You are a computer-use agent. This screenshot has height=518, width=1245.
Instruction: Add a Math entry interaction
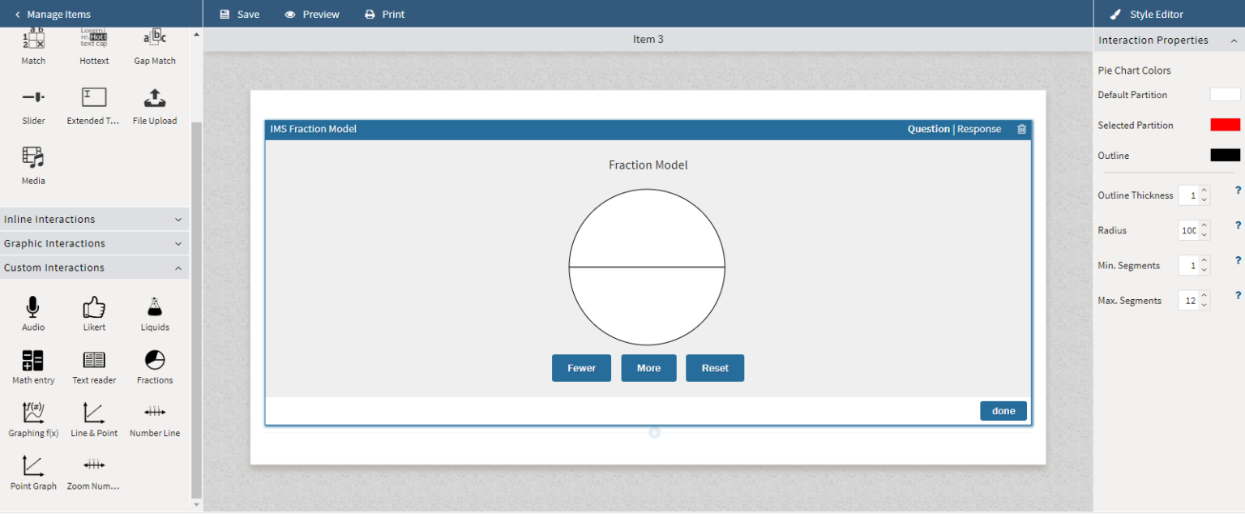(33, 361)
